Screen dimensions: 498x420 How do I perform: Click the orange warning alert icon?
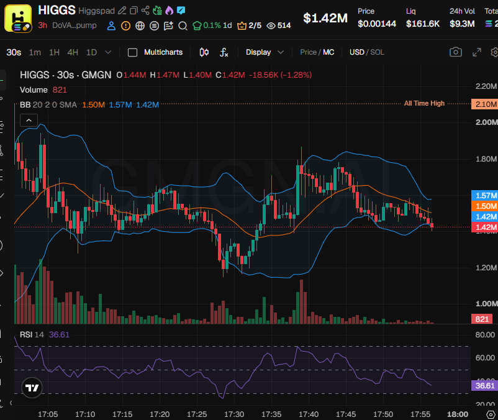point(126,25)
